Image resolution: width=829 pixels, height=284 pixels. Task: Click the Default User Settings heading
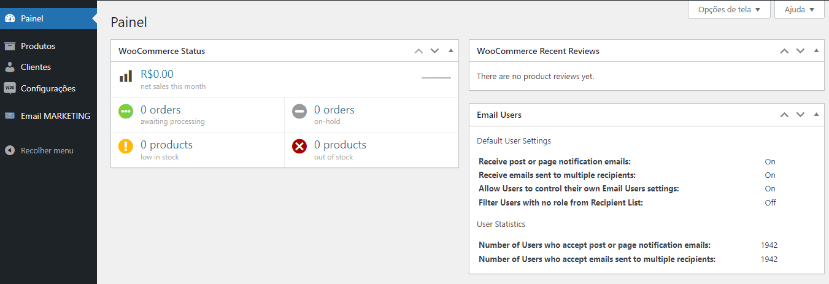pyautogui.click(x=514, y=140)
